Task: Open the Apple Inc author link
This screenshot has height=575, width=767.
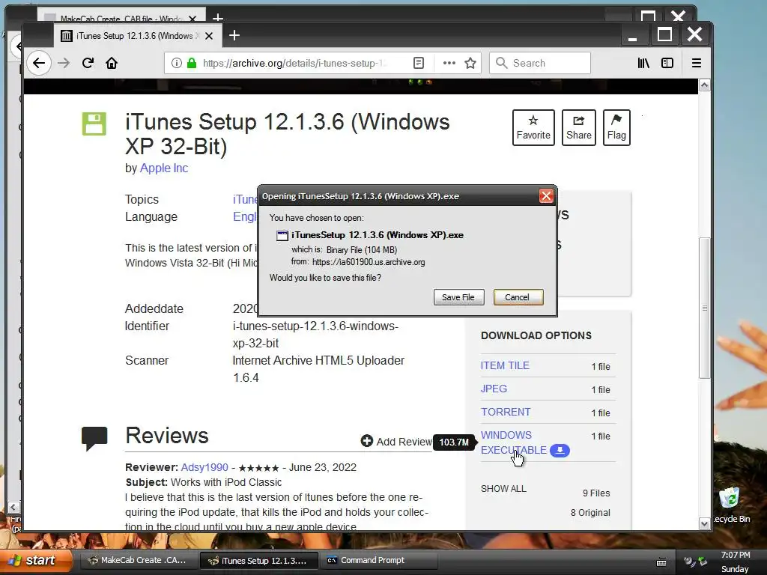Action: (164, 168)
